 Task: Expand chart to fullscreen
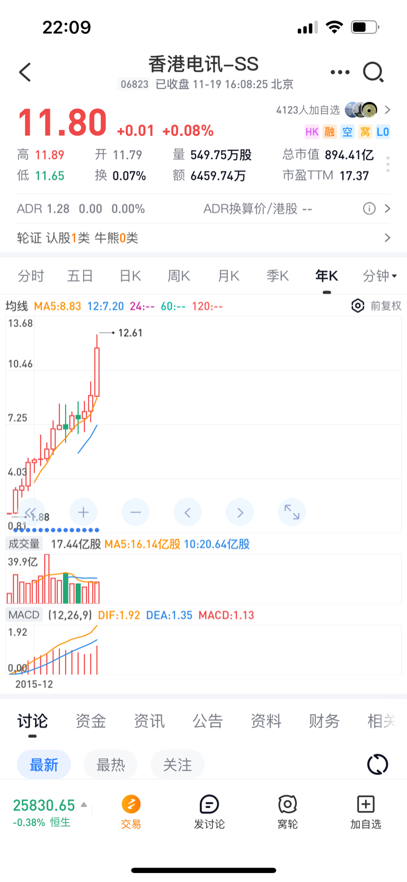(291, 512)
